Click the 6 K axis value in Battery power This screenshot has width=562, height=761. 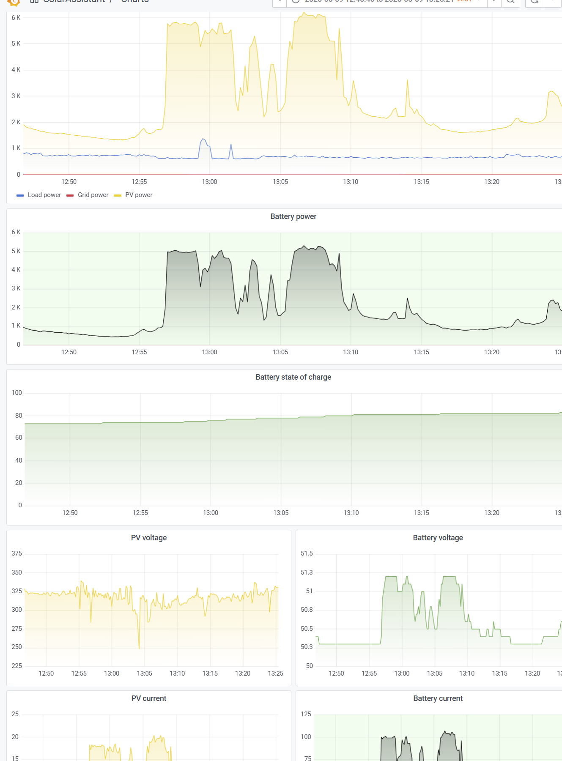pyautogui.click(x=16, y=232)
